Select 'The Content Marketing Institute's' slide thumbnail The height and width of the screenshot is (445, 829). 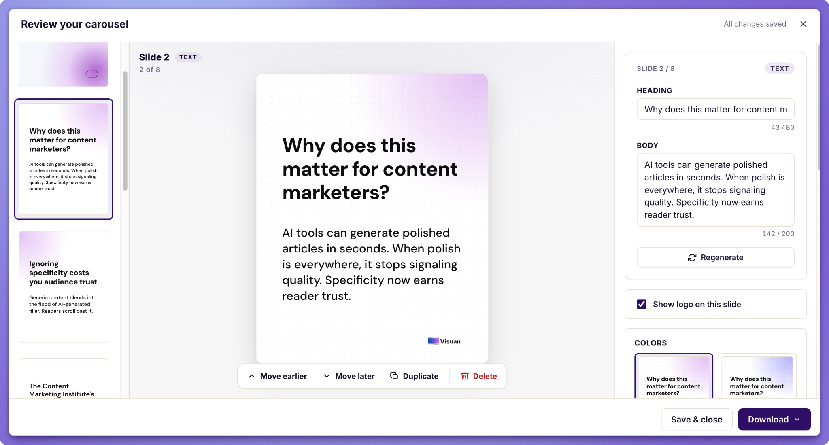click(64, 379)
